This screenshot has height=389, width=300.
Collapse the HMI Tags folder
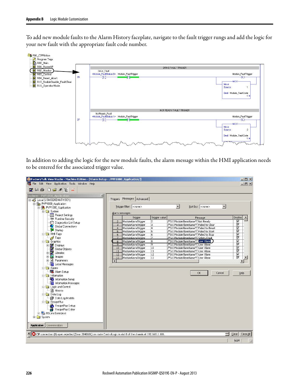[x=43, y=234]
